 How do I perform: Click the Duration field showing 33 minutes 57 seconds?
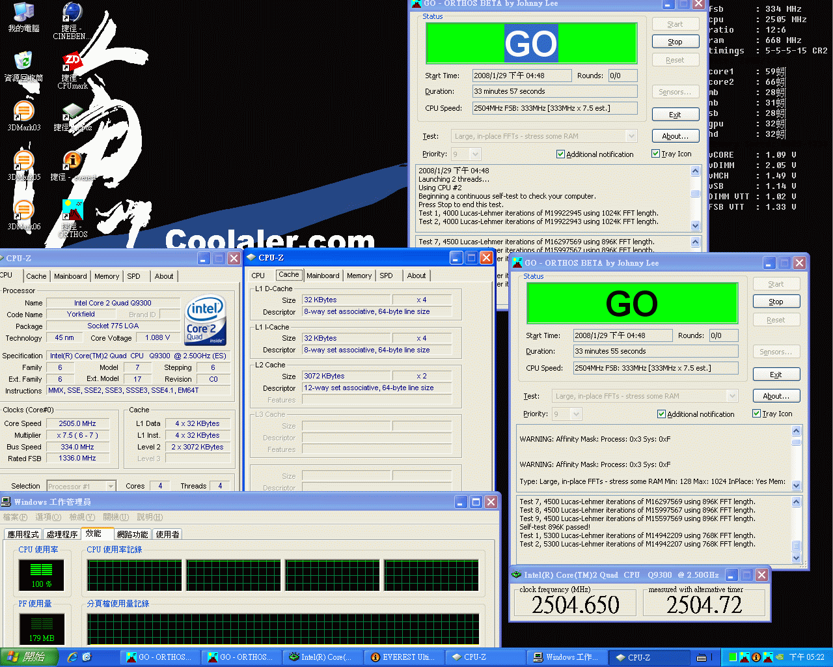point(555,91)
